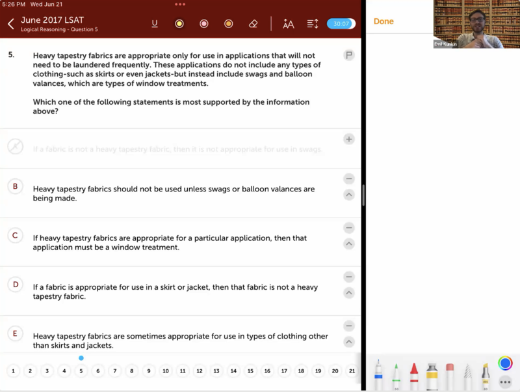Collapse answer D using its chevron
The width and height of the screenshot is (520, 392).
(x=349, y=293)
